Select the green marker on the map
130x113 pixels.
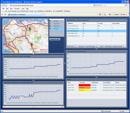coord(30,30)
